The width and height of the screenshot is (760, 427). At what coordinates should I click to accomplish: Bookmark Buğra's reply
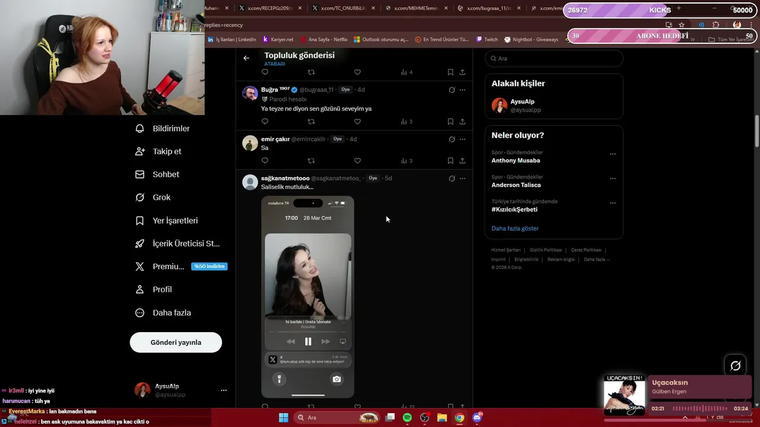tap(451, 122)
